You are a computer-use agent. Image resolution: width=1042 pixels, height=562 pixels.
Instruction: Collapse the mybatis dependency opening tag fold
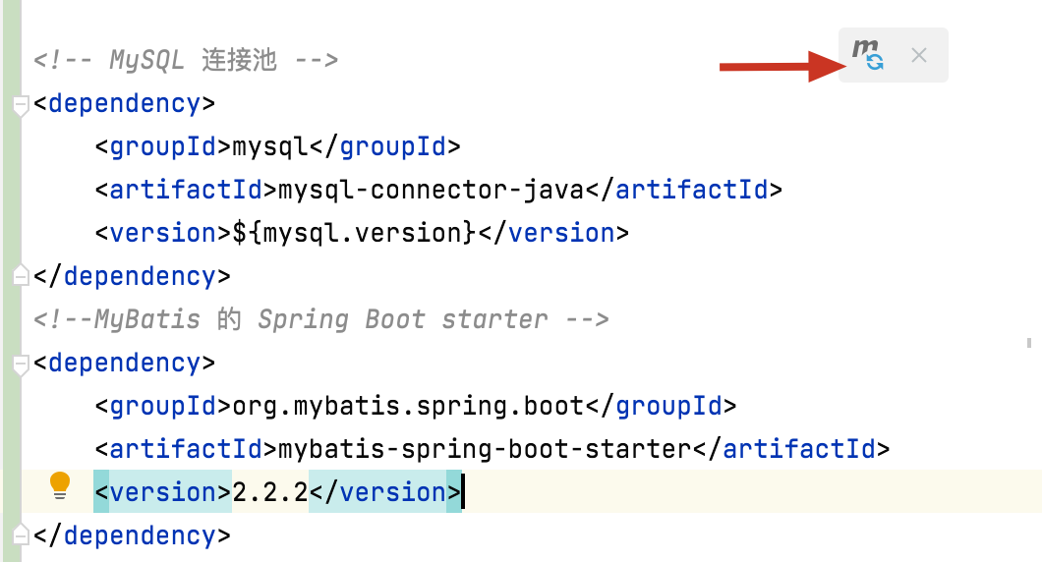click(21, 364)
